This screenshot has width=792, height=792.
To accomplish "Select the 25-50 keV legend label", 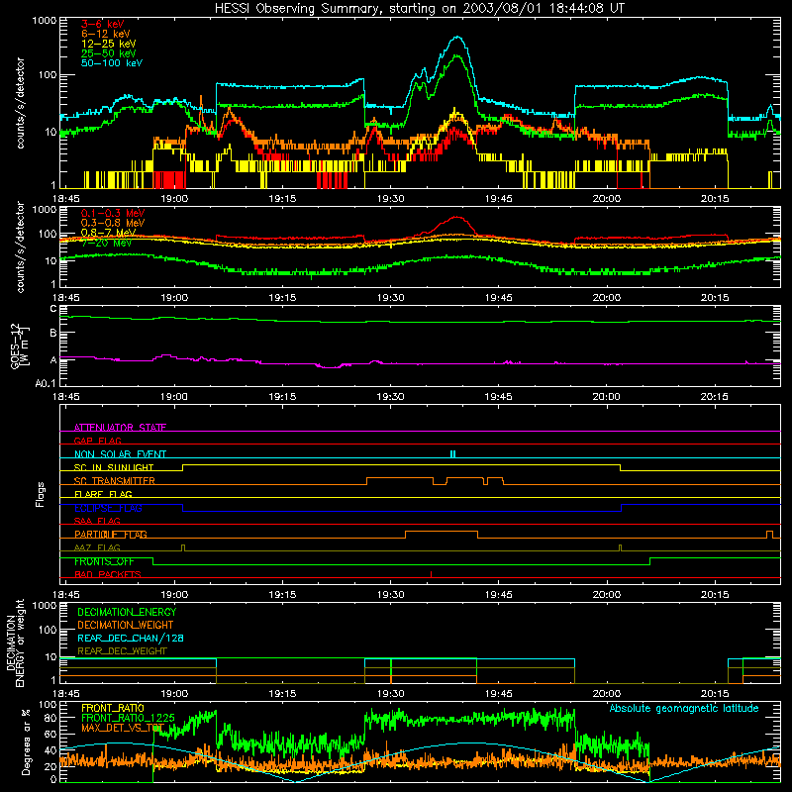I will pos(109,53).
